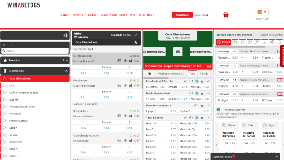Select Bundesliga in the sidebar

35,142
